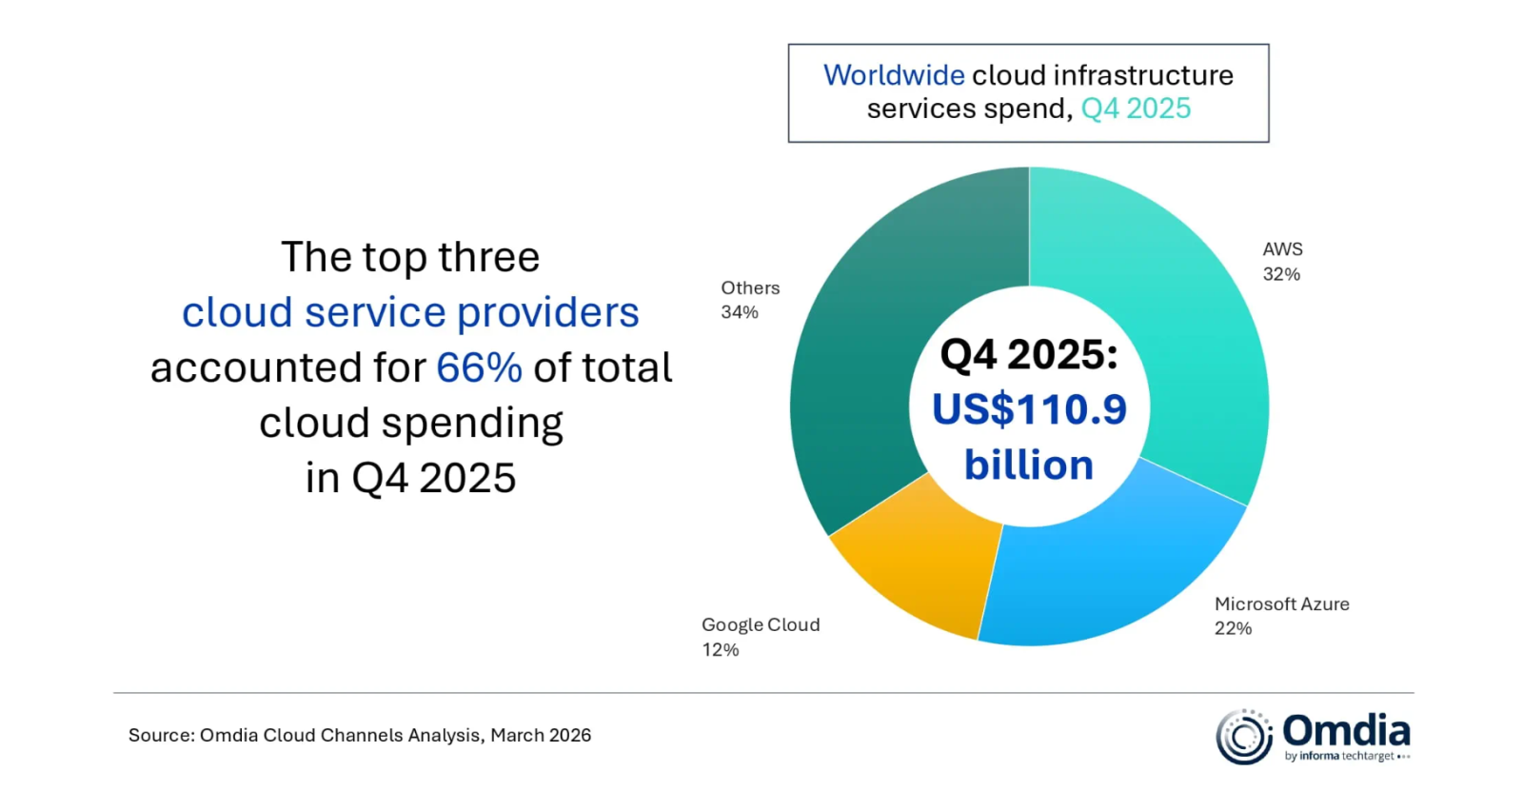Select the Others 34% data label
Viewport: 1523px width, 811px height.
749,300
